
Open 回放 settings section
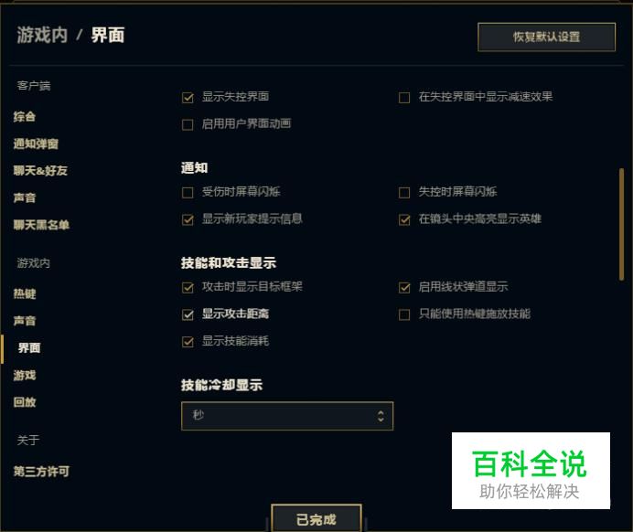click(25, 402)
